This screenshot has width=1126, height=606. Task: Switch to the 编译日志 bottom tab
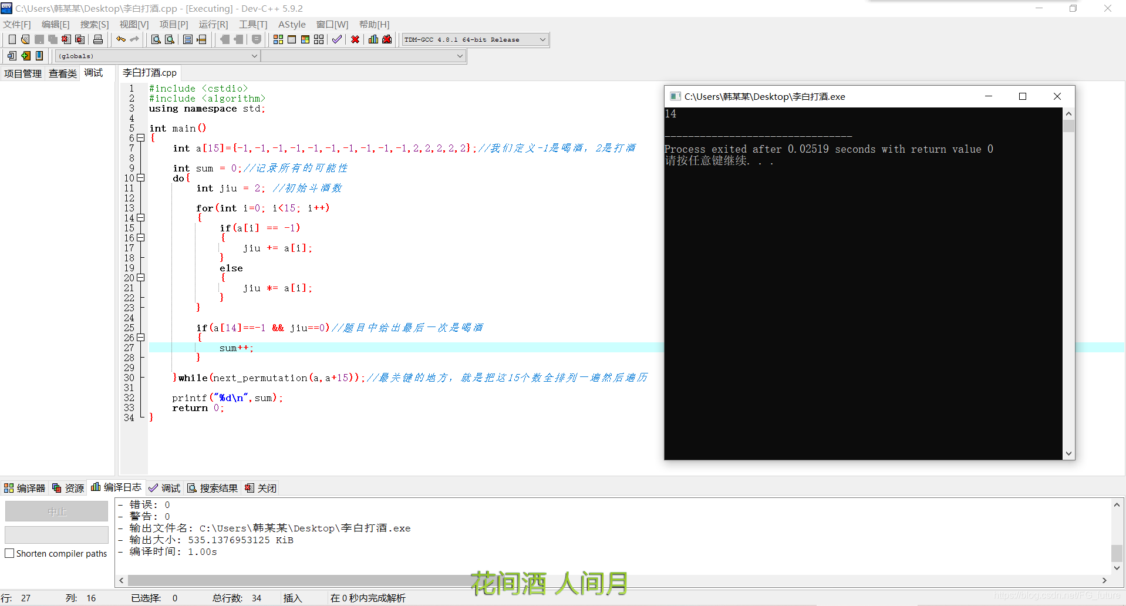click(x=116, y=487)
